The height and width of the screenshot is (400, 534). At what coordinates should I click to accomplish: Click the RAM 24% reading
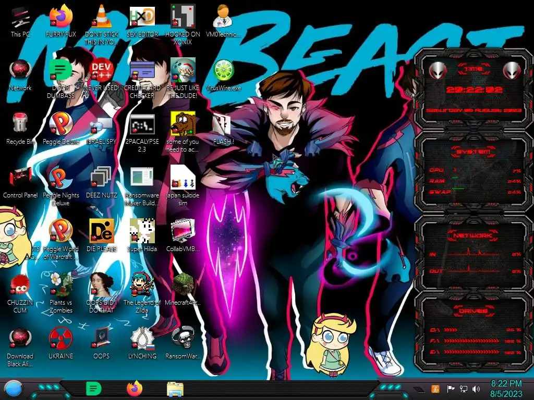514,181
